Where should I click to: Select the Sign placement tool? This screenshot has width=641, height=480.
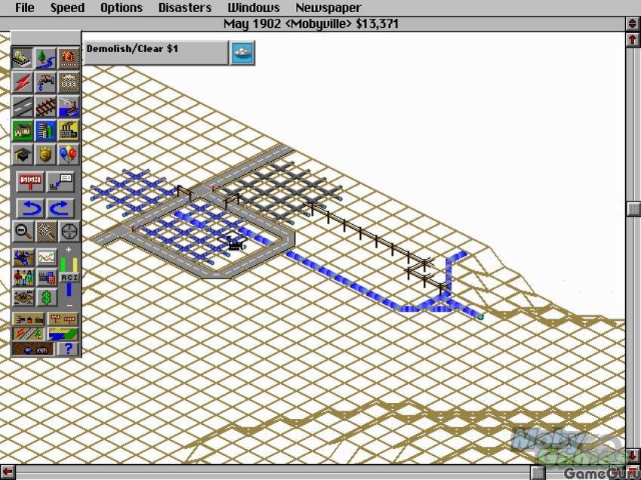pyautogui.click(x=30, y=182)
